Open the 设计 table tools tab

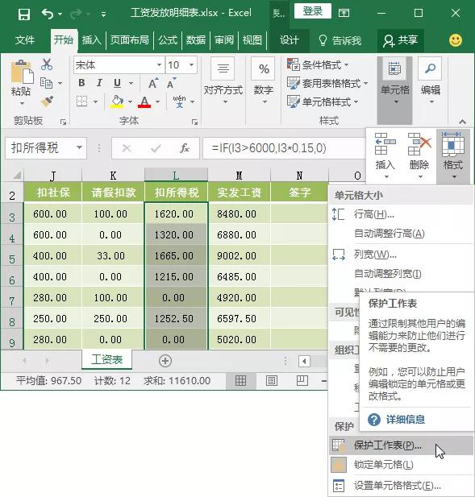click(289, 40)
